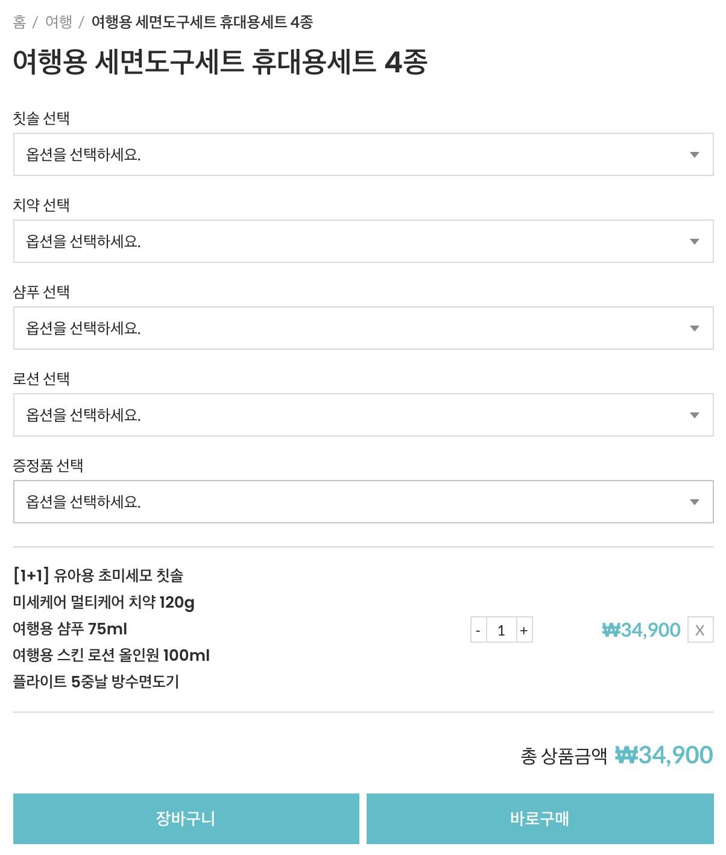Expand the 로션 선택 dropdown
The height and width of the screenshot is (855, 726).
(362, 415)
